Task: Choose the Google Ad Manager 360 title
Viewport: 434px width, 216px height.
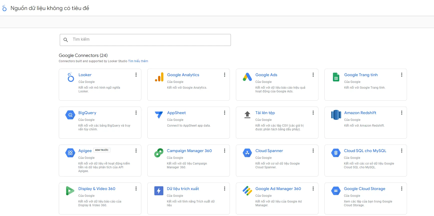Action: click(278, 189)
